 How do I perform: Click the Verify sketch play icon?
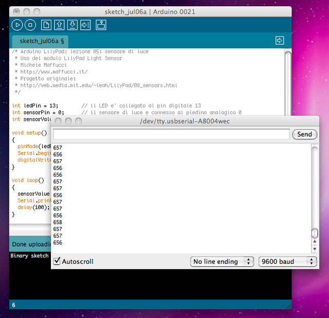17,25
